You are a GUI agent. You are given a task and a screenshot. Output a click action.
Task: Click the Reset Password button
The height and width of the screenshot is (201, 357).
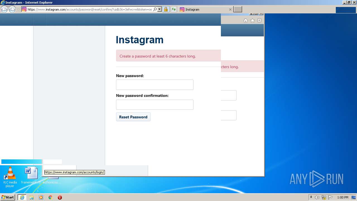click(133, 117)
